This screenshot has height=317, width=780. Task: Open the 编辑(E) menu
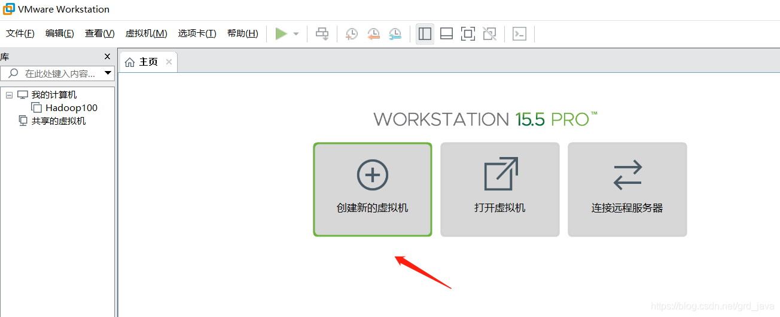60,33
